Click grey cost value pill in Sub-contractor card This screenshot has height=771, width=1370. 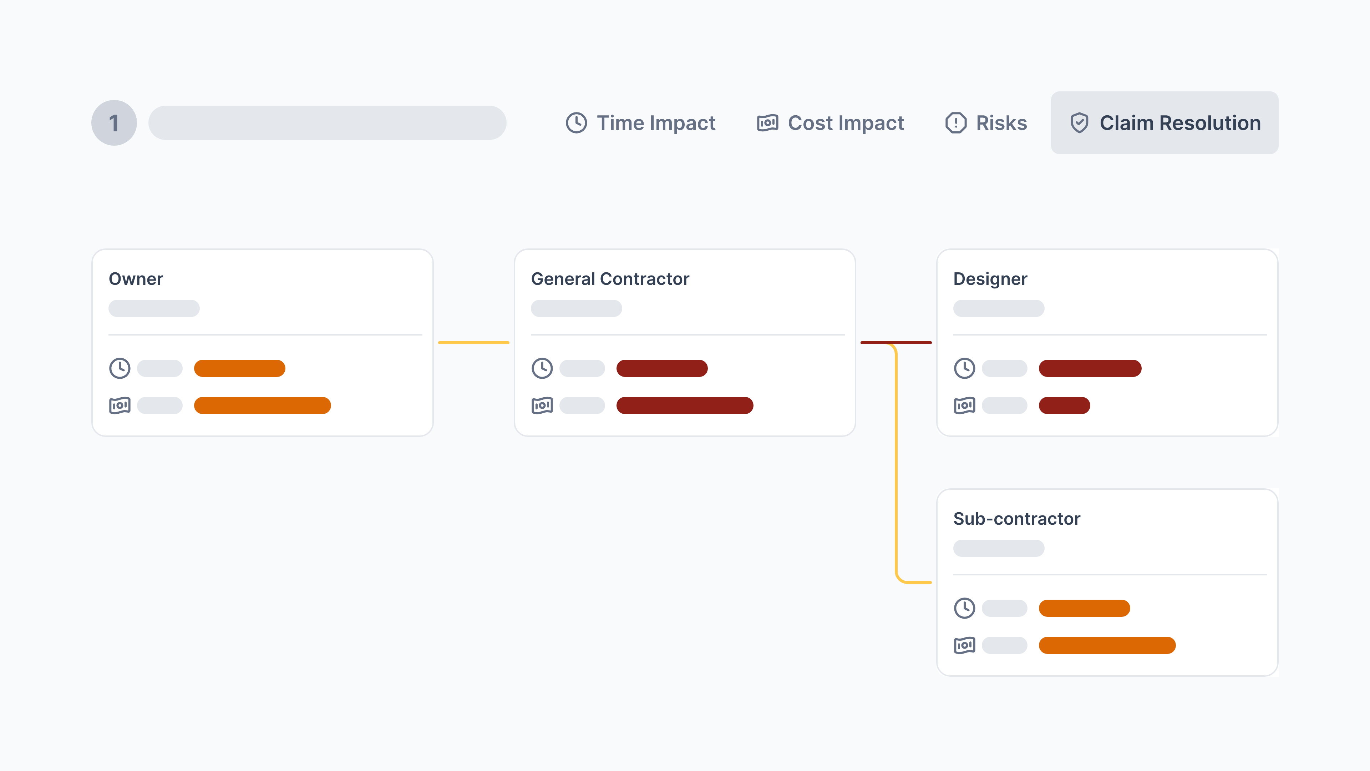click(1005, 645)
